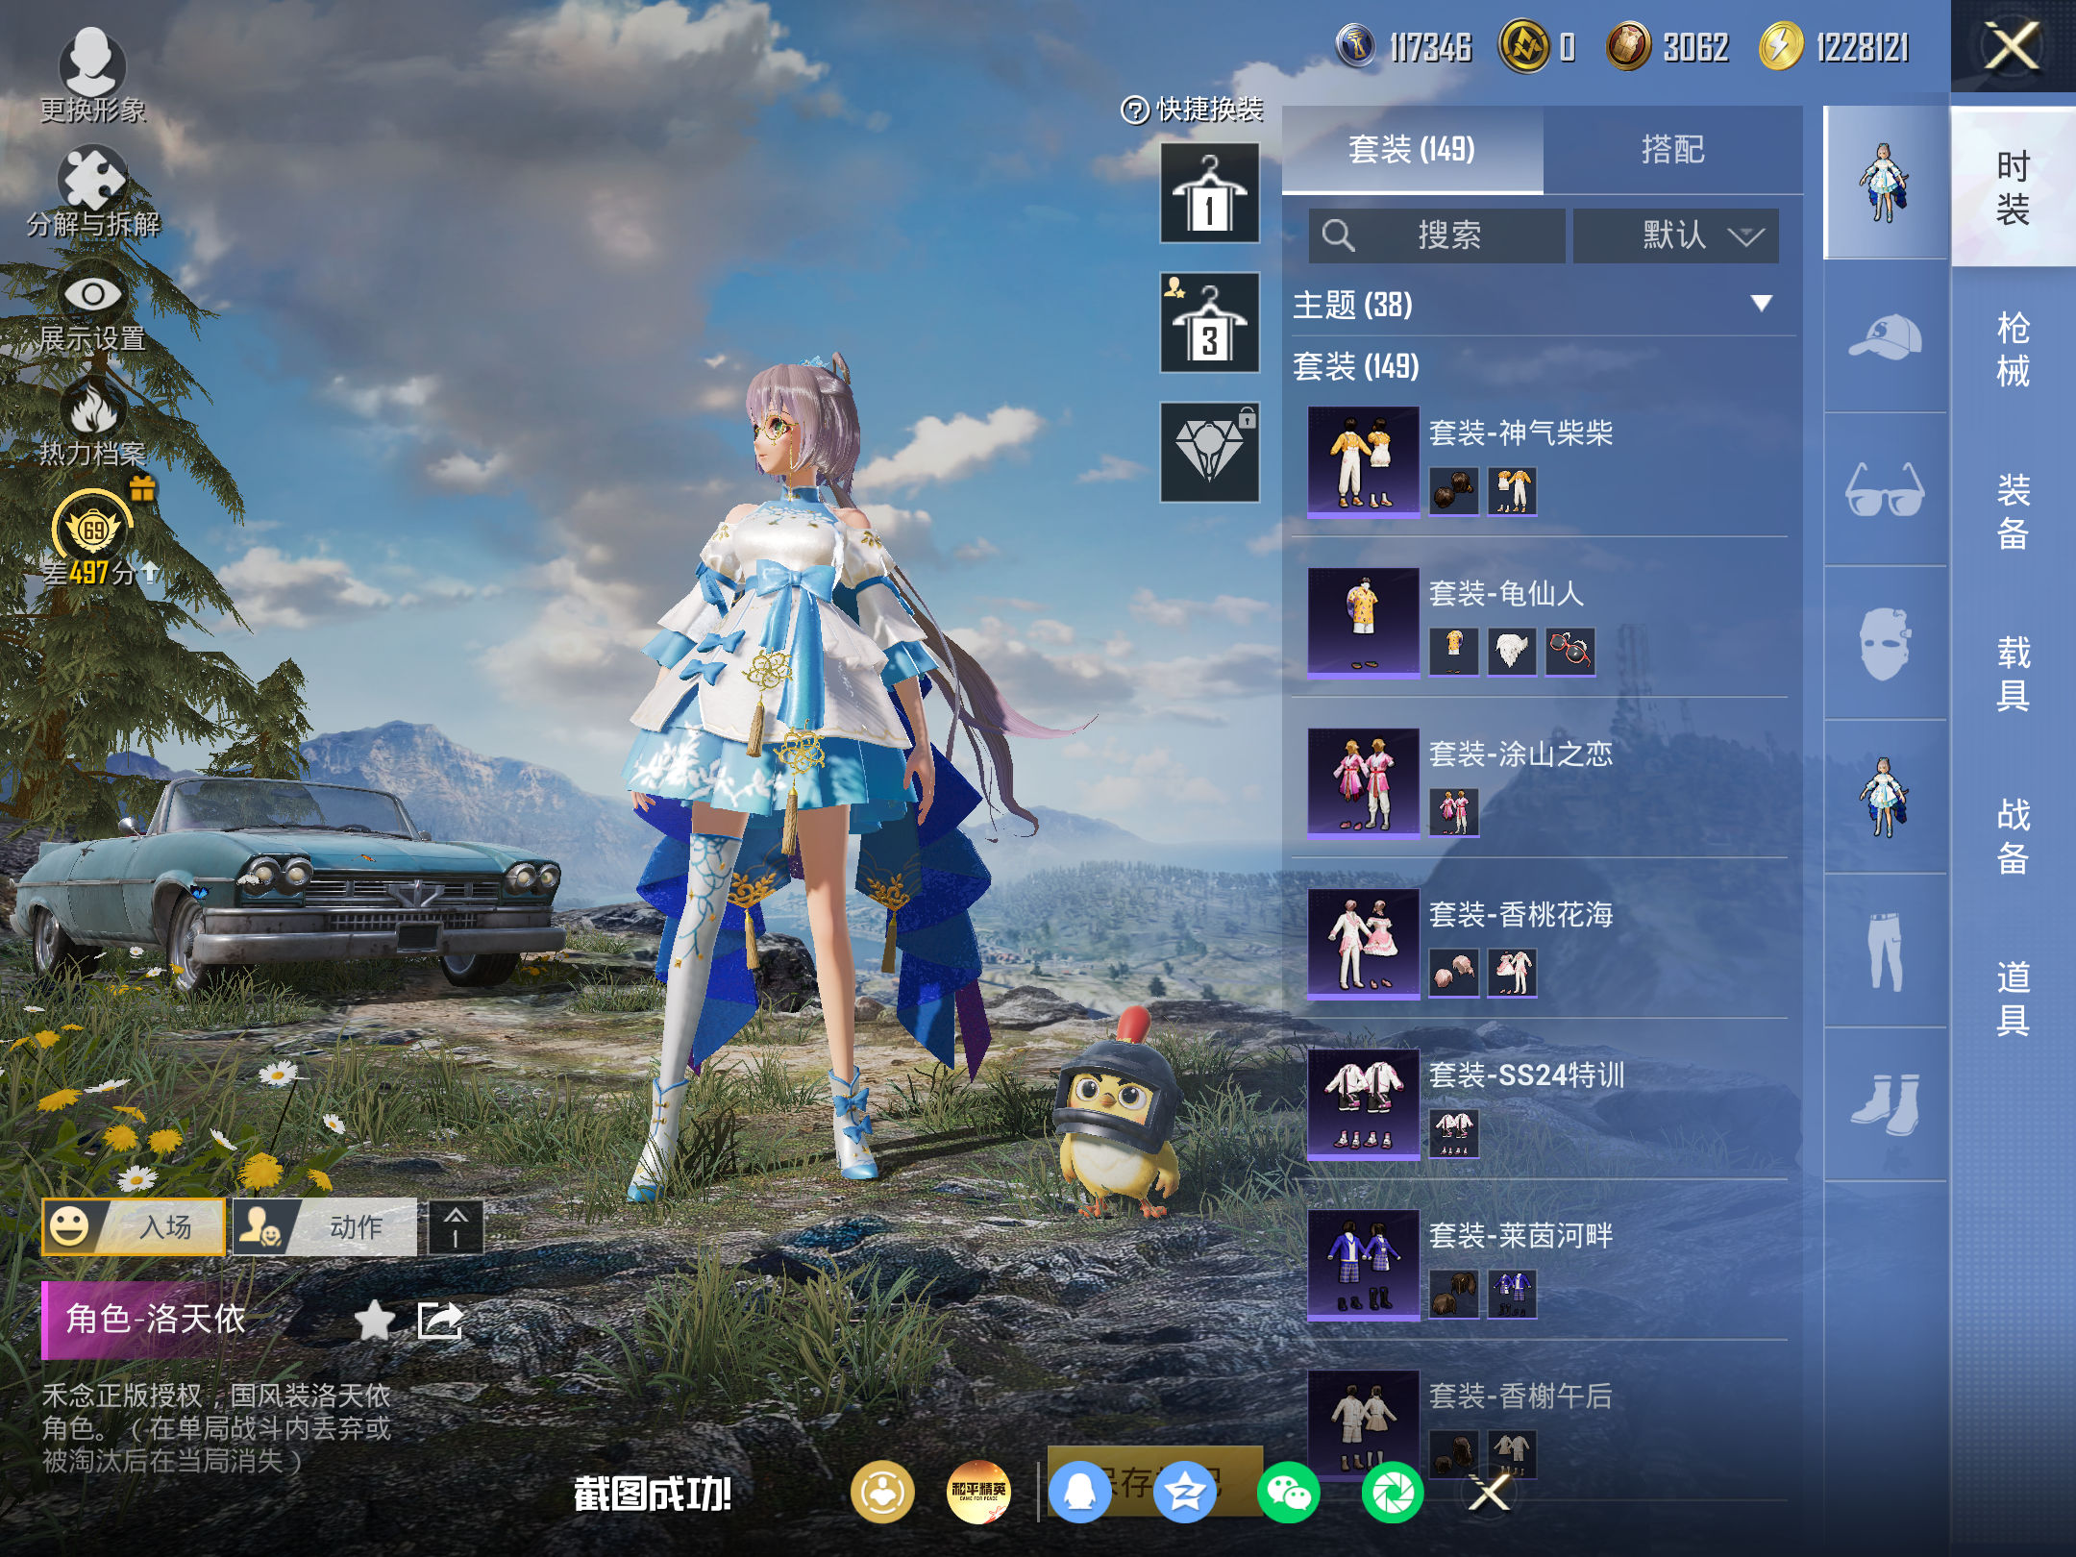The width and height of the screenshot is (2076, 1557).
Task: Pick the shirt piece under 龟仙人
Action: pos(1453,652)
